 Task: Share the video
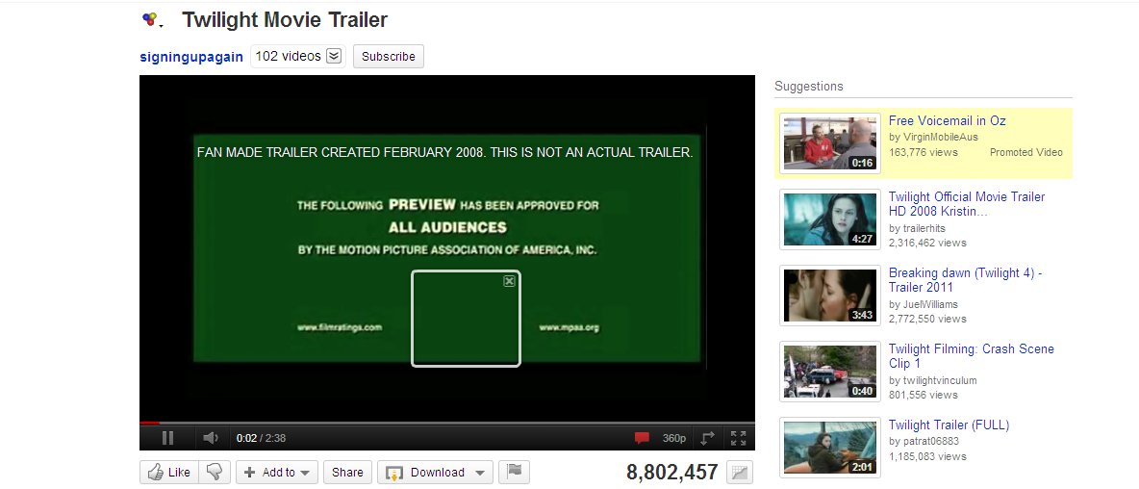pyautogui.click(x=347, y=473)
